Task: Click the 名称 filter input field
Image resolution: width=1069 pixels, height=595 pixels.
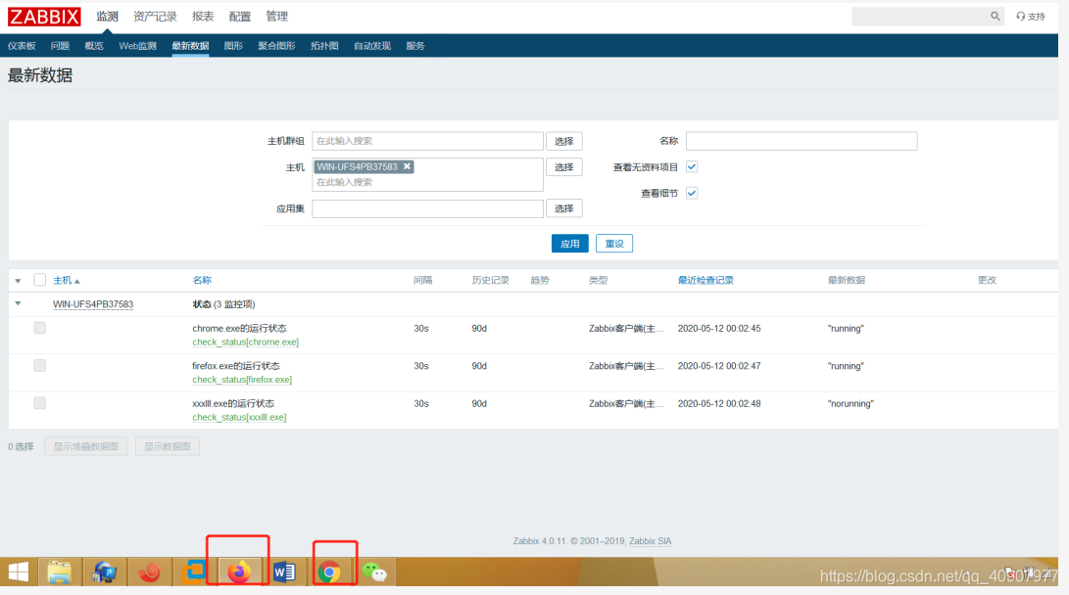Action: (801, 142)
